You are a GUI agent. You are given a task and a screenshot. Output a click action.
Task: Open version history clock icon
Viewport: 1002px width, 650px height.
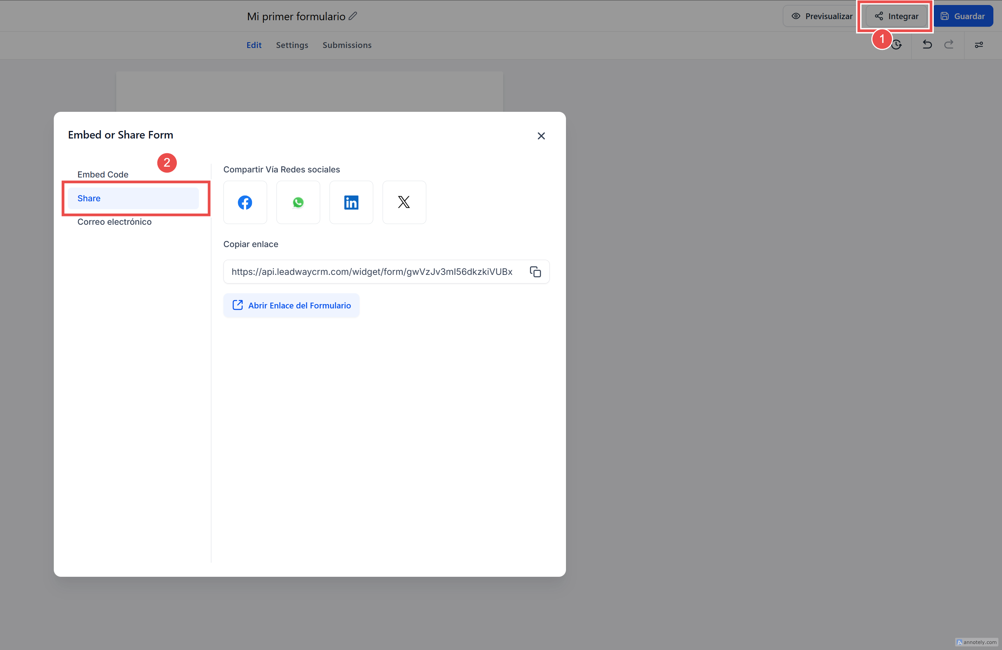point(897,45)
